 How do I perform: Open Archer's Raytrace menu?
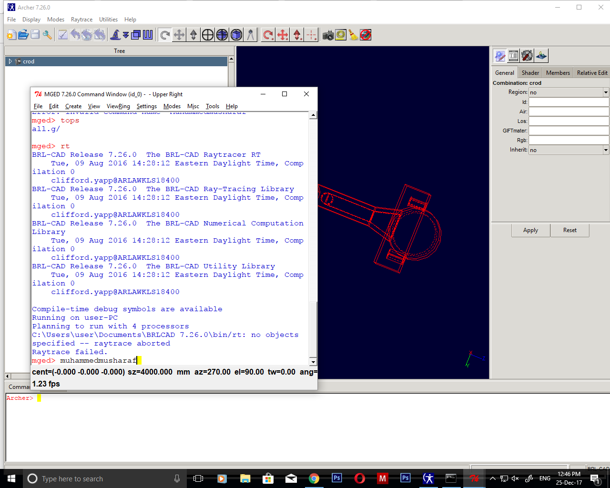point(82,20)
